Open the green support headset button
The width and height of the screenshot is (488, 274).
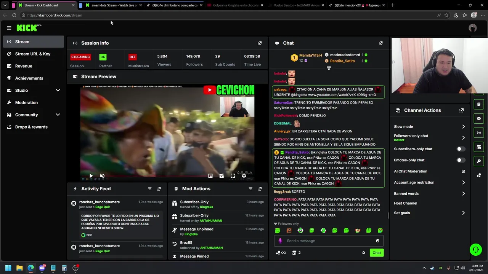pos(475,250)
